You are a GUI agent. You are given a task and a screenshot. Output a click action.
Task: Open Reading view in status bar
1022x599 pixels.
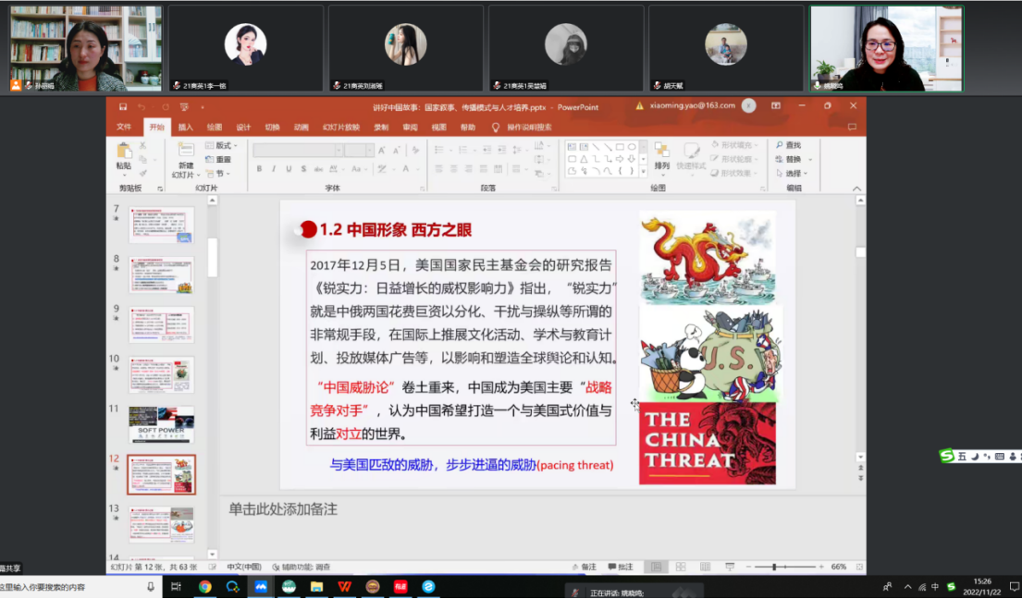click(704, 567)
